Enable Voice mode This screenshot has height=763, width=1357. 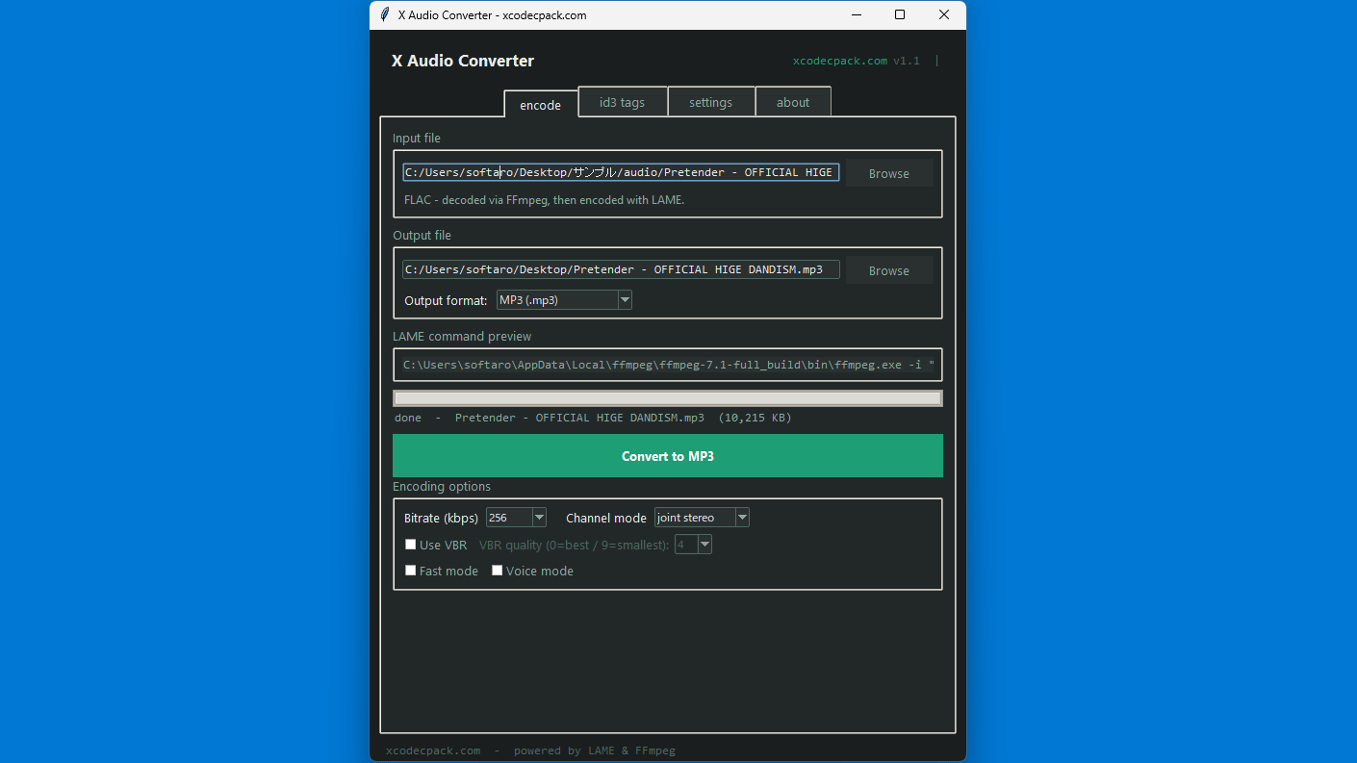tap(497, 570)
